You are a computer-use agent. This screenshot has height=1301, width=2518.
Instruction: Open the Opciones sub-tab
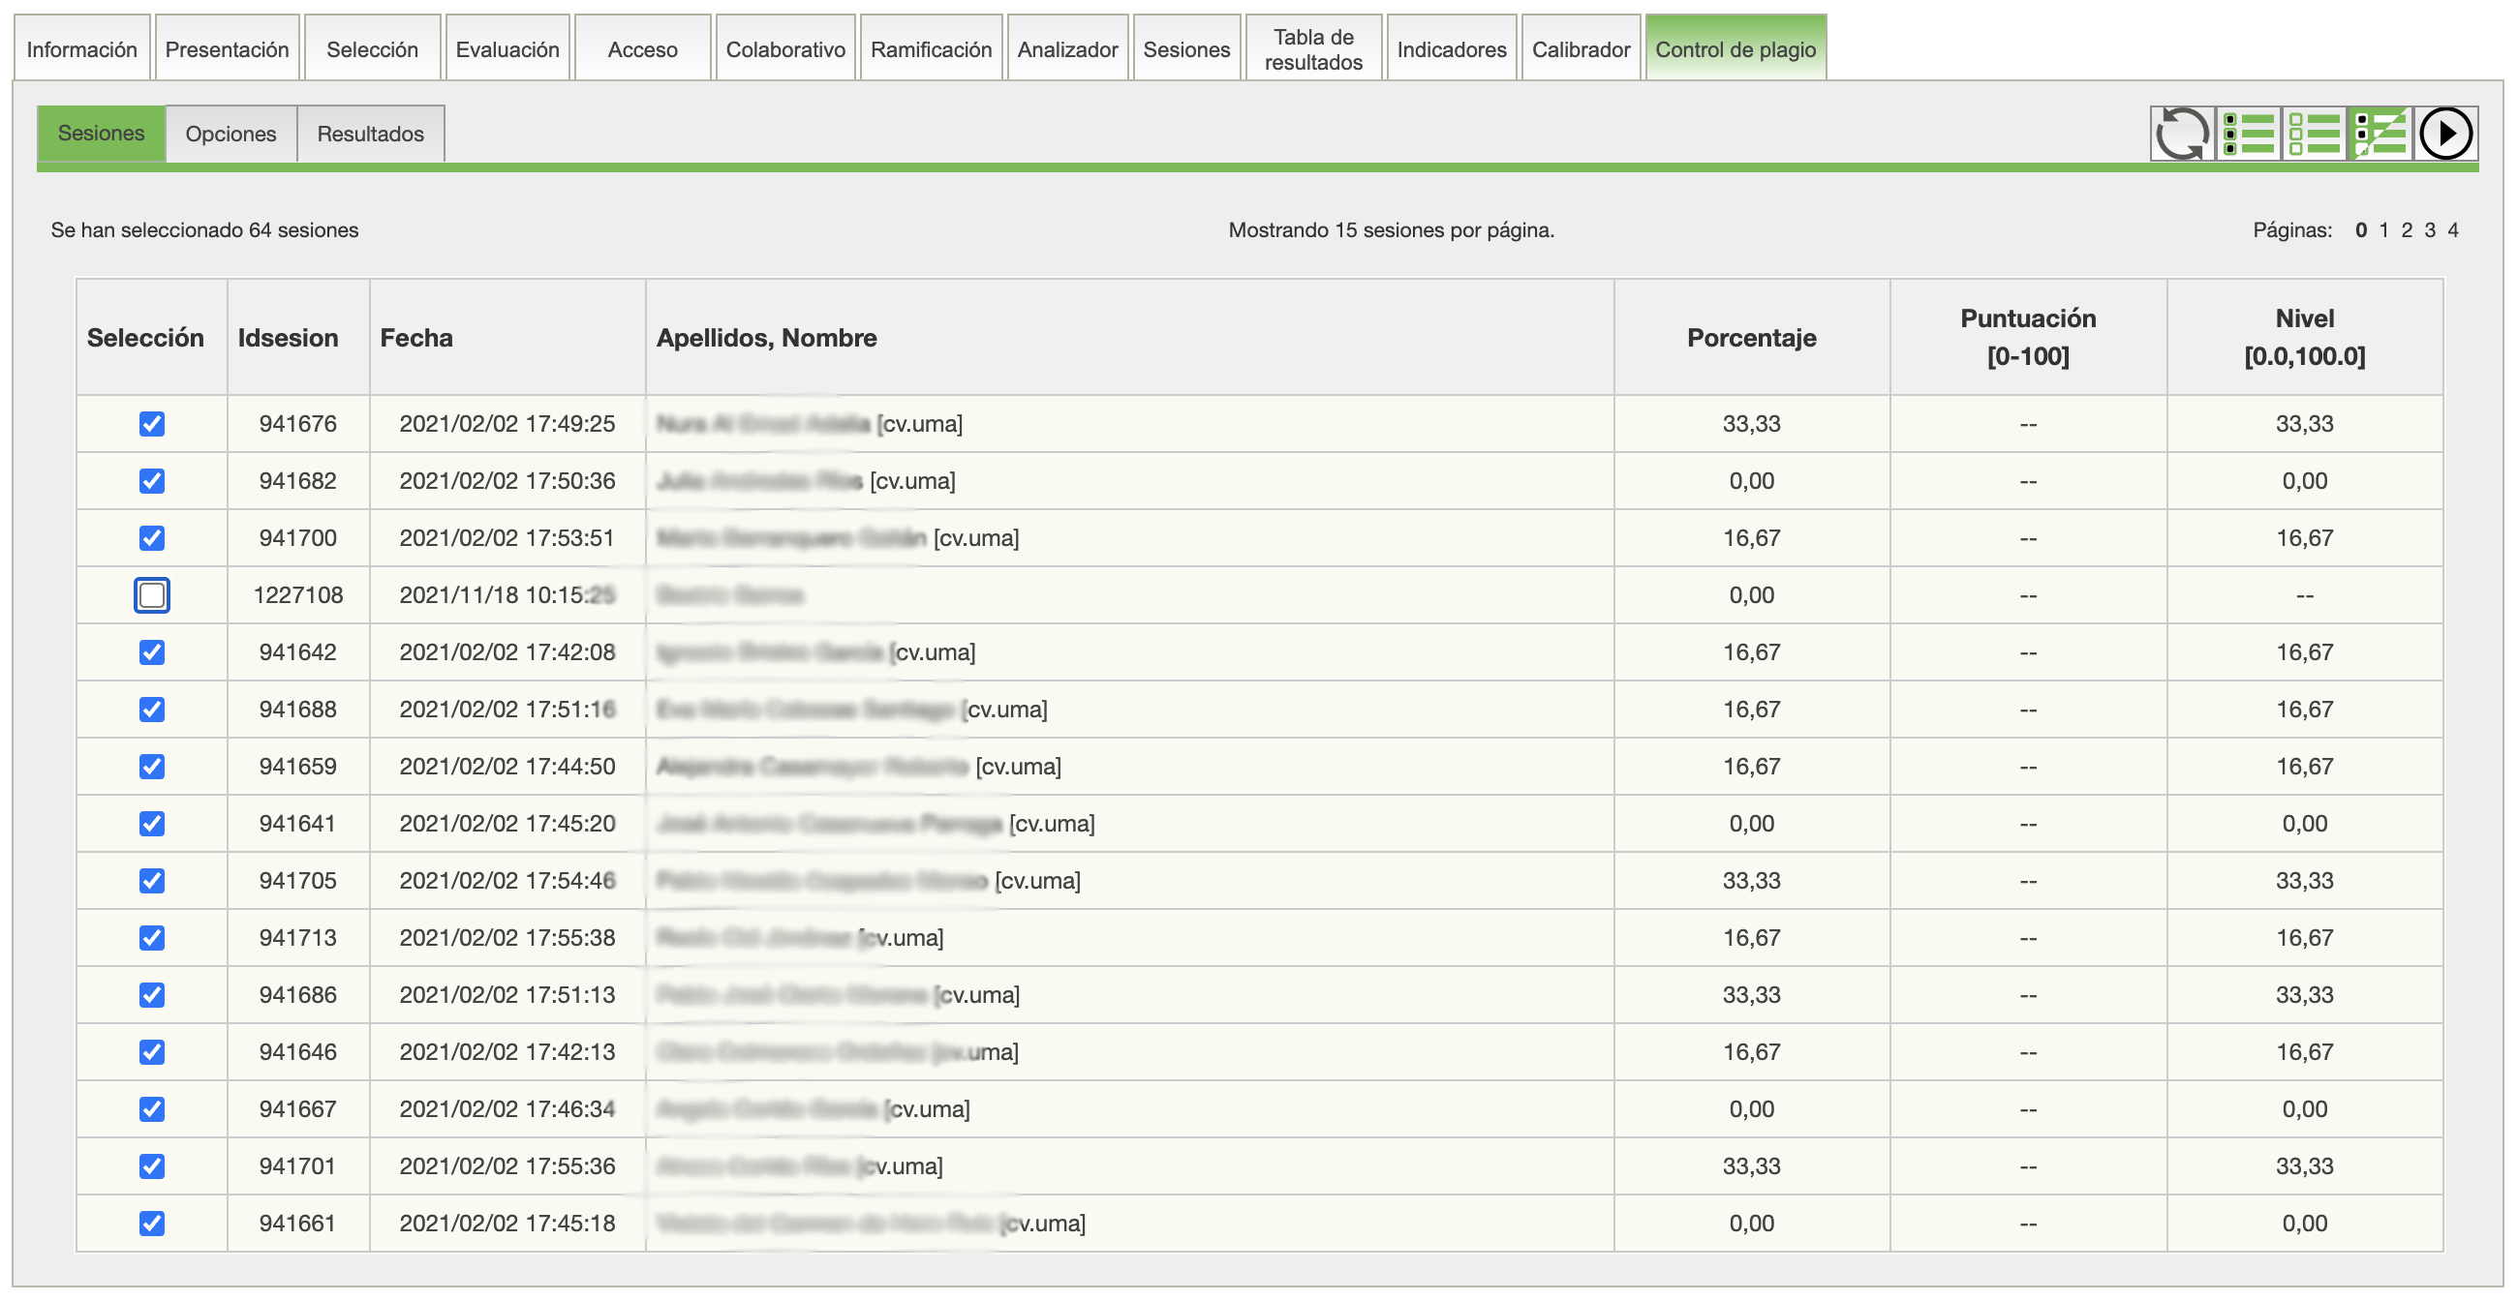(230, 134)
